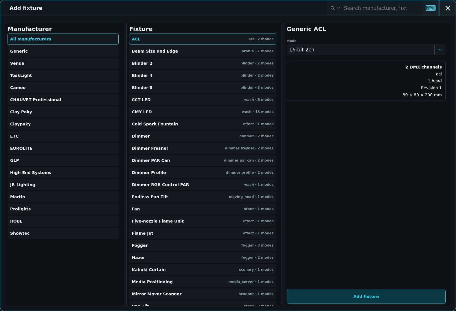
Task: Pick Dimmer RGB Control PAR fixture
Action: [x=203, y=185]
